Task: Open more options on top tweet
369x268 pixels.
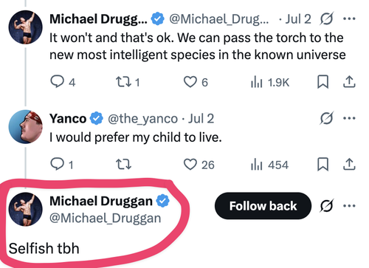Action: click(349, 18)
